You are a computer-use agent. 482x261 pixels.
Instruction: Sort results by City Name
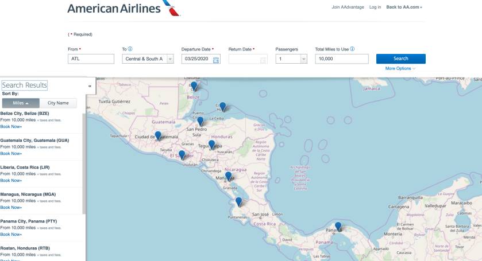[x=58, y=103]
